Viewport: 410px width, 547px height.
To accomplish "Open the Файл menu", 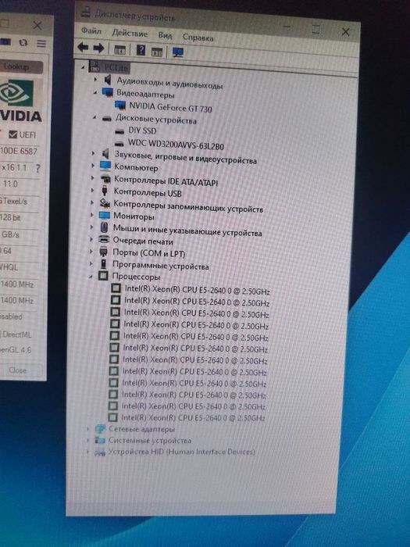I will 91,31.
